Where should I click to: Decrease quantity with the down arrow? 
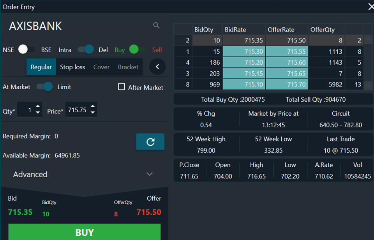tap(38, 112)
